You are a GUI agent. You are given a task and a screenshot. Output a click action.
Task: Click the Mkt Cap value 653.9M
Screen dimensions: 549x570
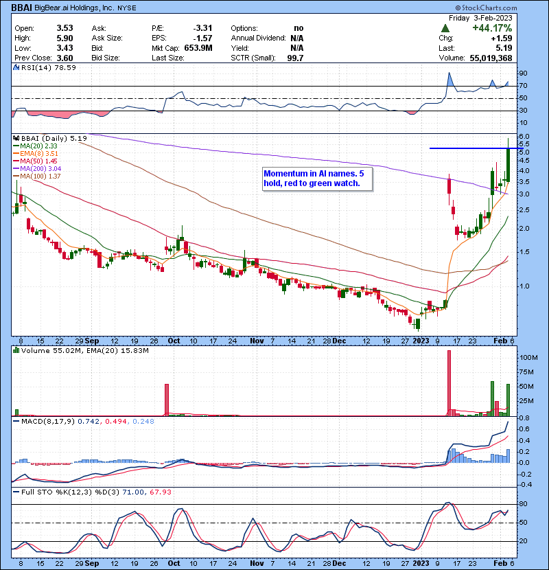(198, 48)
